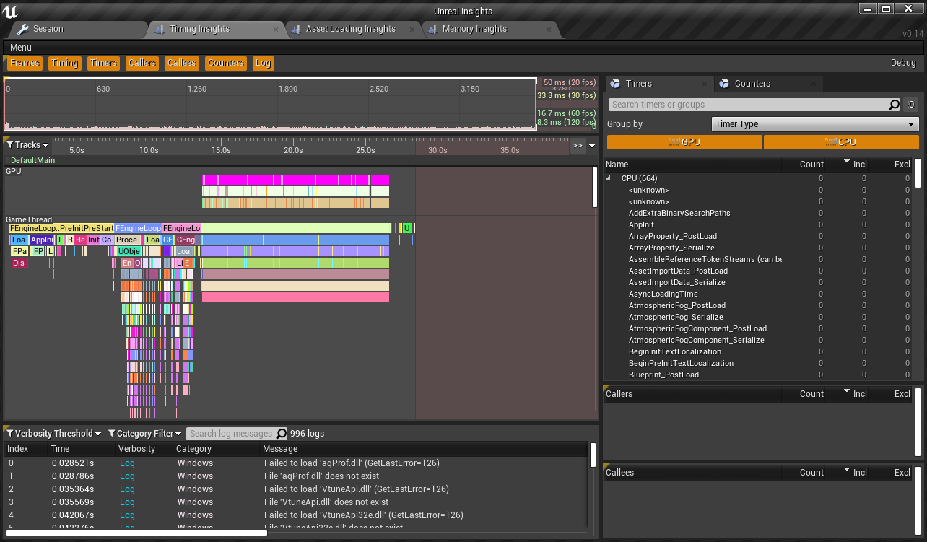Click the magnifier icon in timers search
The width and height of the screenshot is (927, 542).
point(894,105)
